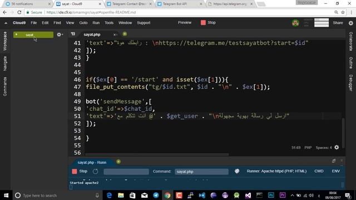Open the Commands side panel
The image size is (356, 200).
[x=5, y=87]
